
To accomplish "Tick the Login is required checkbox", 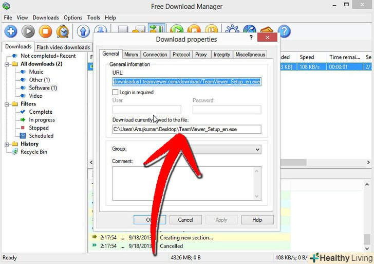I will pos(115,92).
